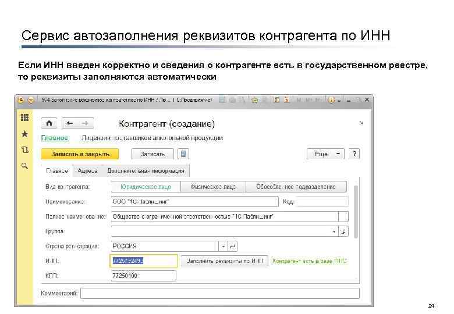Screen dimensions: 454x314
Task: Open the calendar icon in the title bar
Action: (286, 100)
